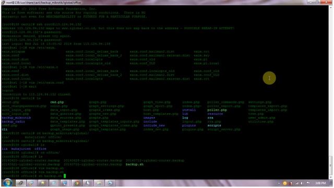Open PuTTY system menu icon in title bar
Viewport: 334px width, 188px height.
(x=3, y=2)
